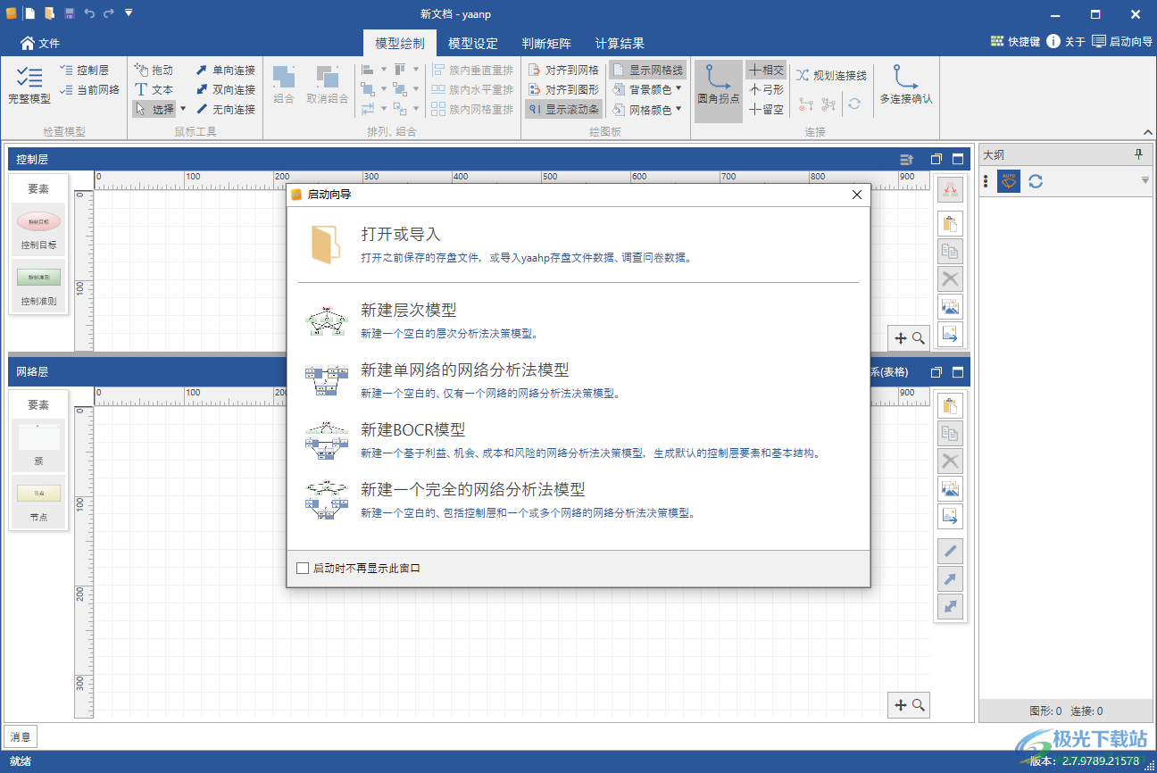Image resolution: width=1157 pixels, height=773 pixels.
Task: Toggle show grid lines (显示网格线)
Action: 647,70
